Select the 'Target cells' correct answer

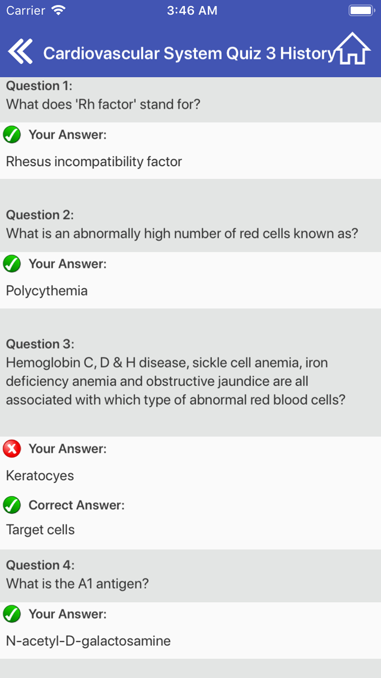[x=40, y=530]
